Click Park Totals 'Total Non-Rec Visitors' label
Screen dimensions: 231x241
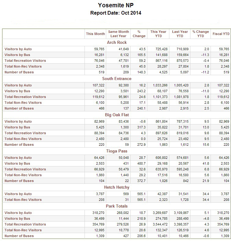coord(23,230)
